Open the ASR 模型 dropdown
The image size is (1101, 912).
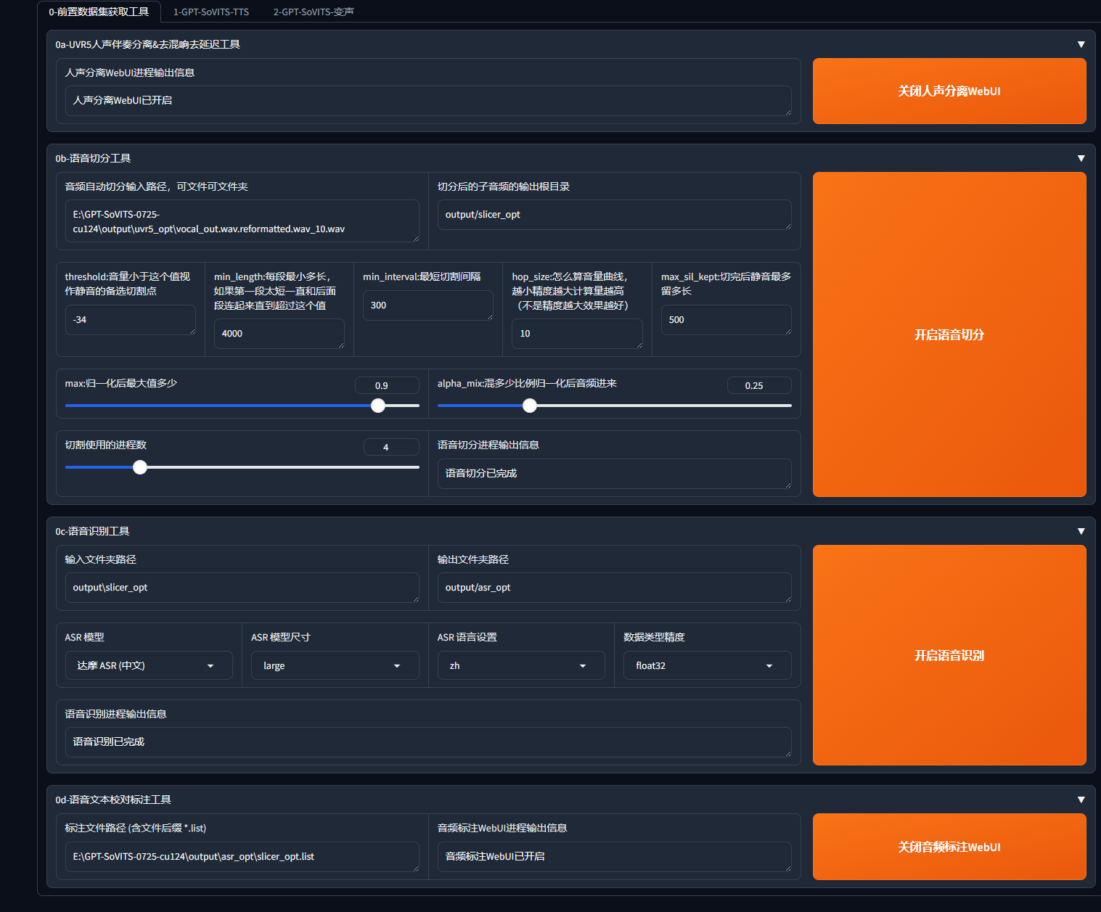(149, 665)
